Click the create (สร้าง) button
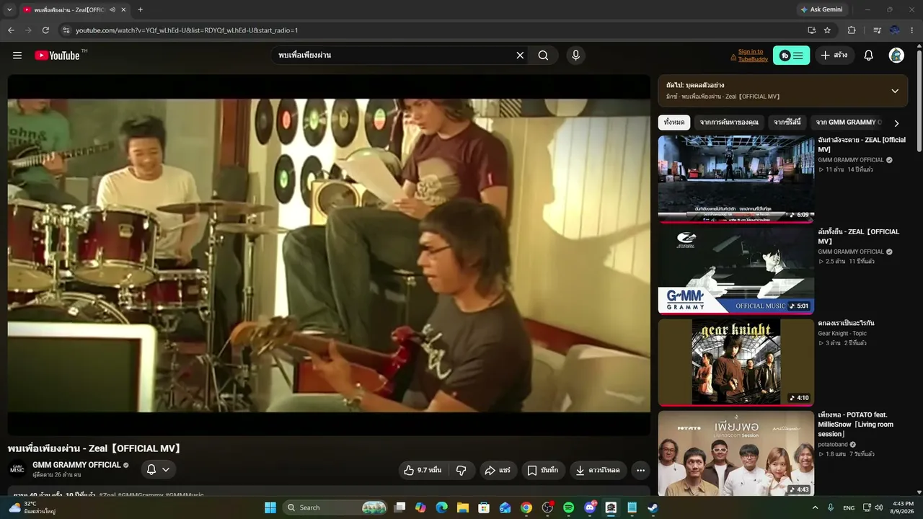This screenshot has width=923, height=519. pos(834,56)
